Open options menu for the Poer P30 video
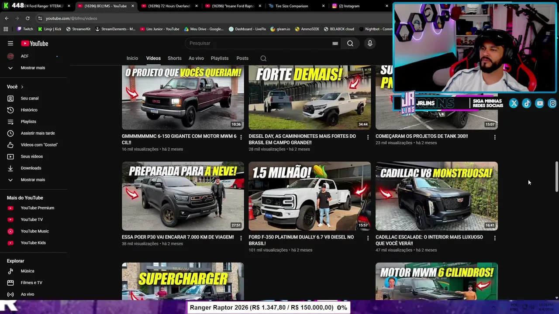The width and height of the screenshot is (559, 314). (x=241, y=238)
